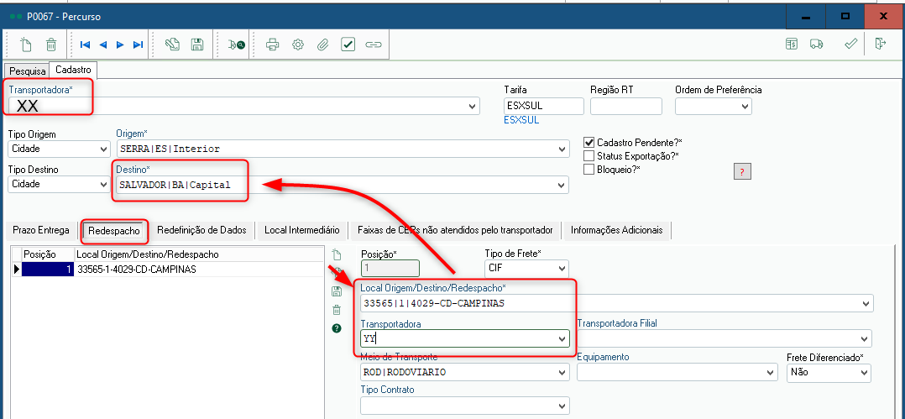Go to the first record

click(86, 45)
